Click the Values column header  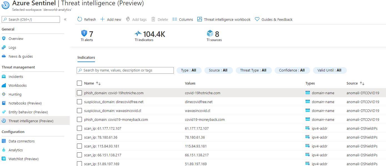[190, 83]
